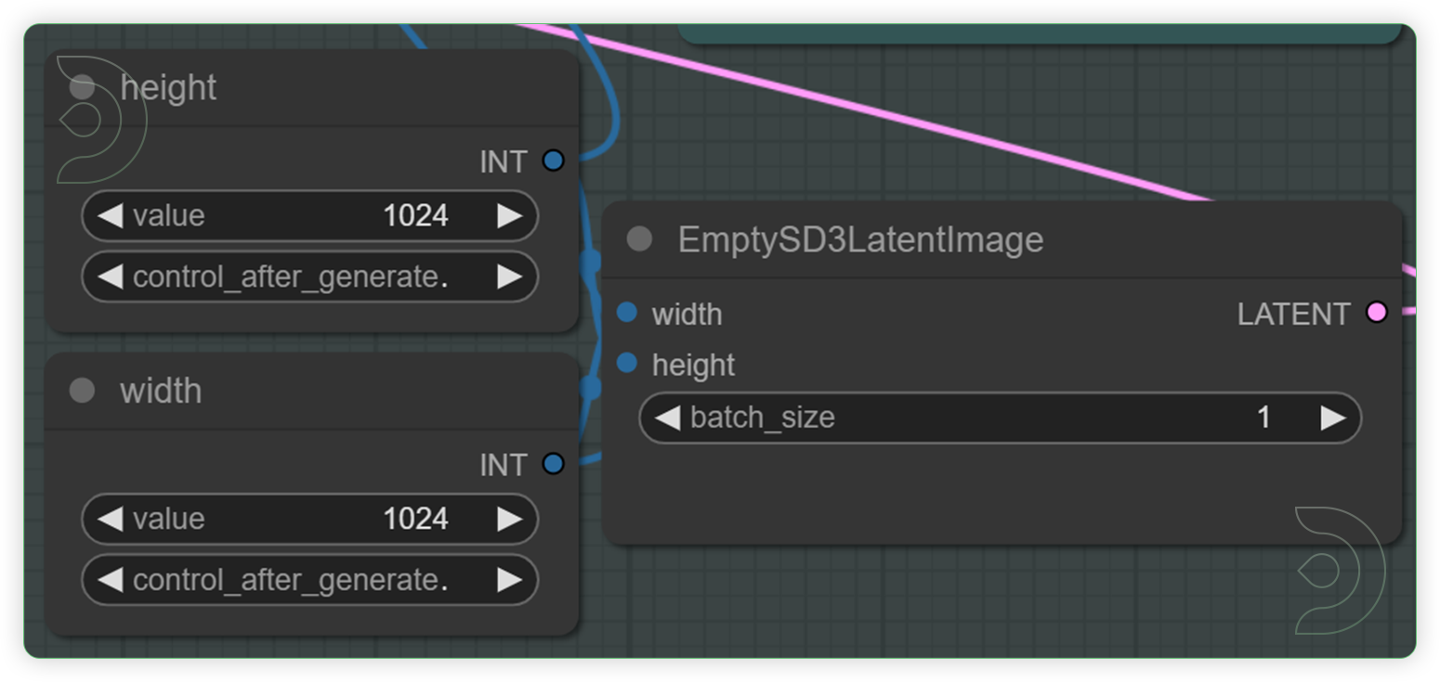Open the control_after_generate dropdown on height node
1440x682 pixels.
pos(309,277)
